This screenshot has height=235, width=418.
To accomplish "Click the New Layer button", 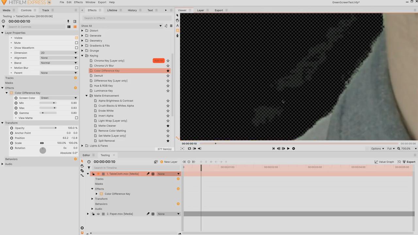I will (169, 162).
